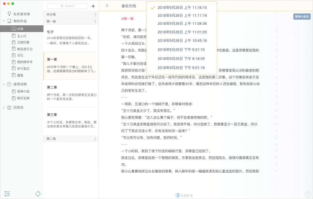Click the 备份文档 label
The image size is (313, 199).
coord(129,6)
